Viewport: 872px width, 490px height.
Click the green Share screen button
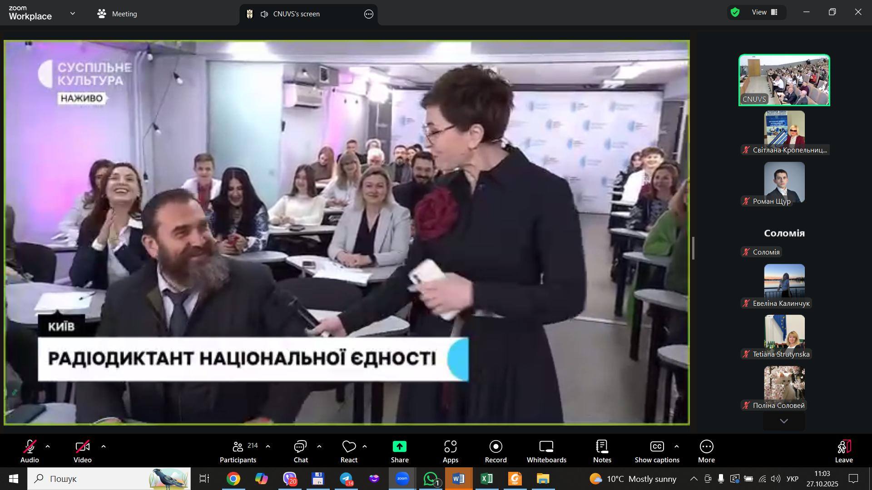tap(400, 451)
